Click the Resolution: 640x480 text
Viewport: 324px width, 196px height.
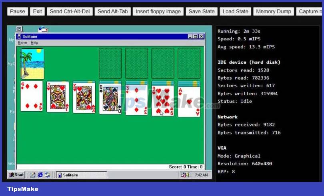[x=245, y=164]
